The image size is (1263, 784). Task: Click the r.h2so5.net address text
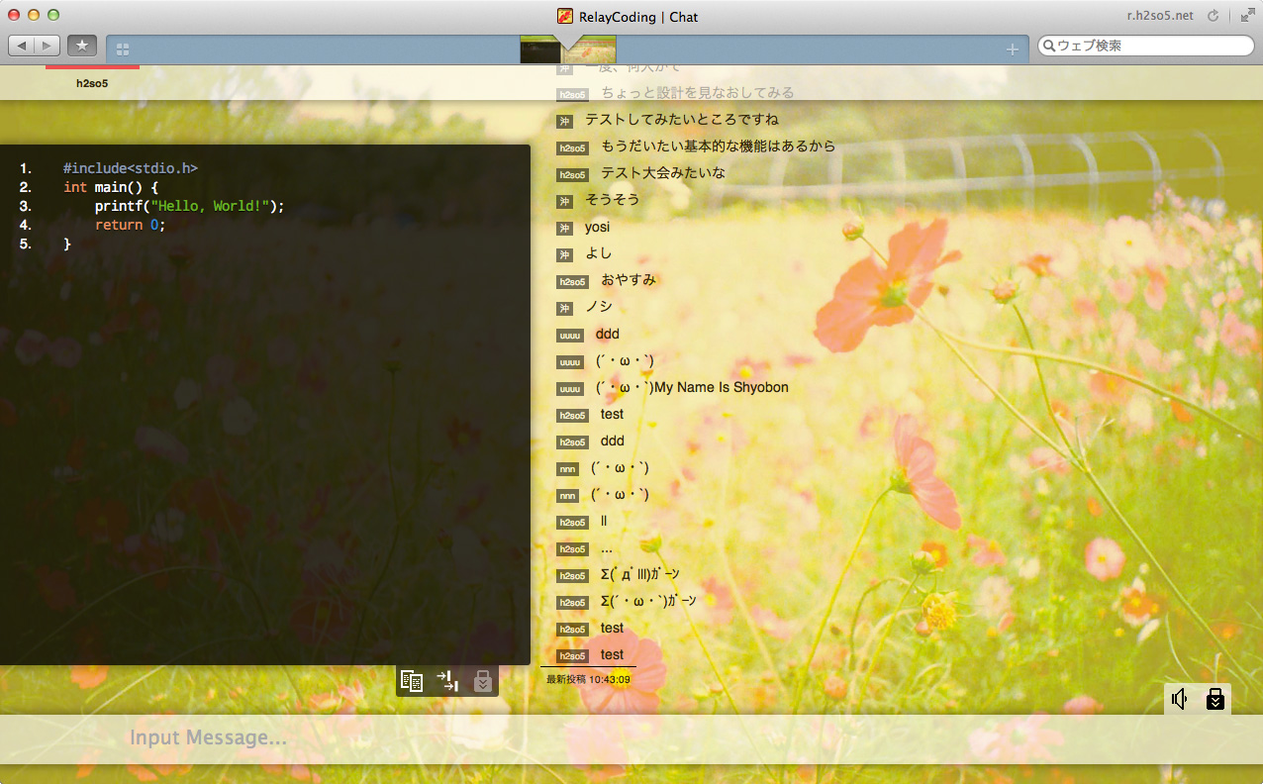tap(1160, 16)
